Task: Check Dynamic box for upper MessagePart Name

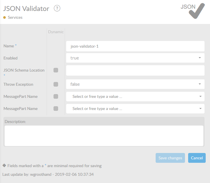Action: [56, 96]
